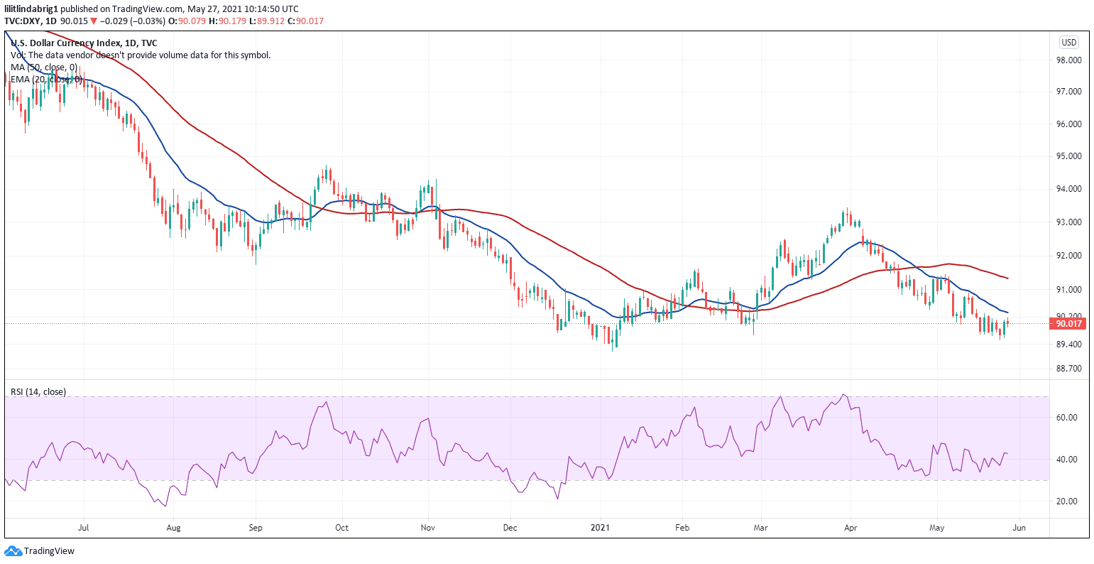Expand the U.S. Dollar Currency Index legend
1094x564 pixels.
pyautogui.click(x=85, y=43)
